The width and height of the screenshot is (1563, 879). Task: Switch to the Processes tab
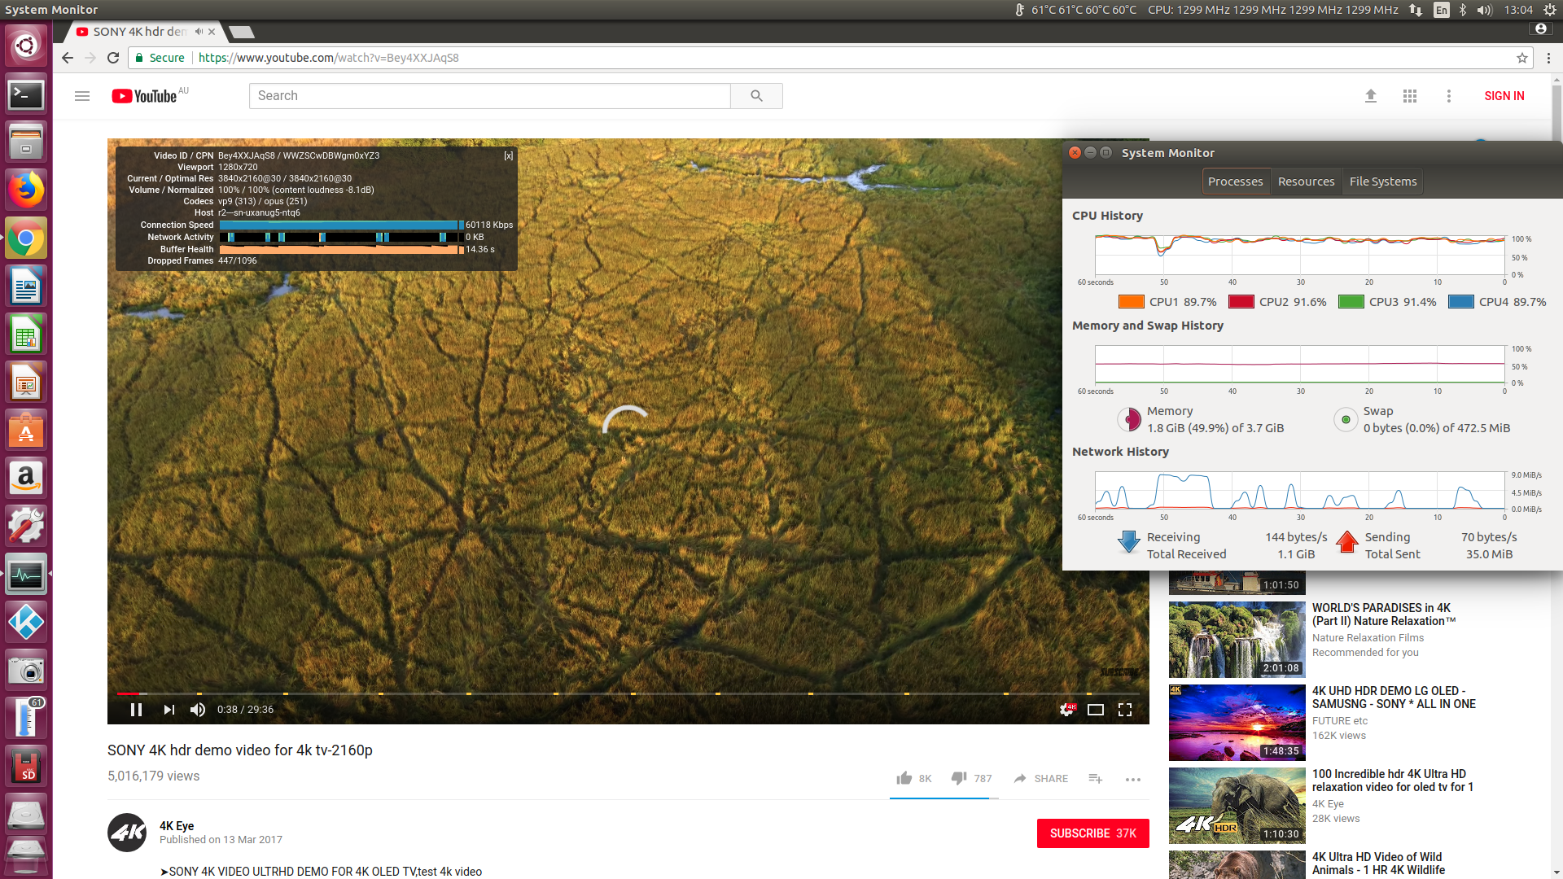click(x=1236, y=181)
